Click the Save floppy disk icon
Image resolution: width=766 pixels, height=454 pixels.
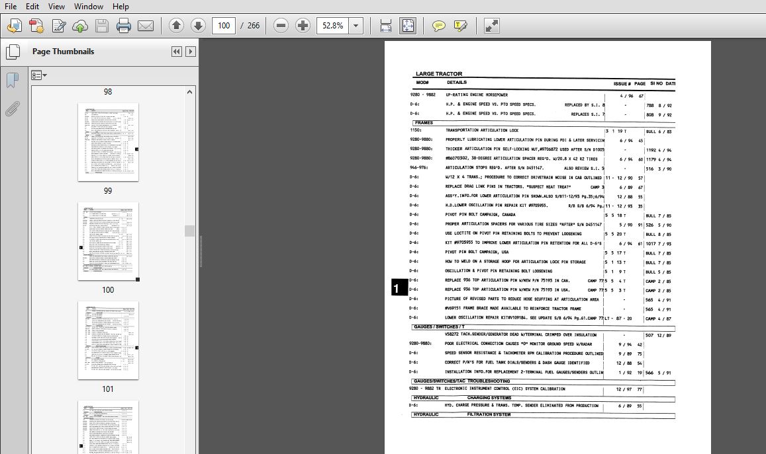[x=101, y=26]
